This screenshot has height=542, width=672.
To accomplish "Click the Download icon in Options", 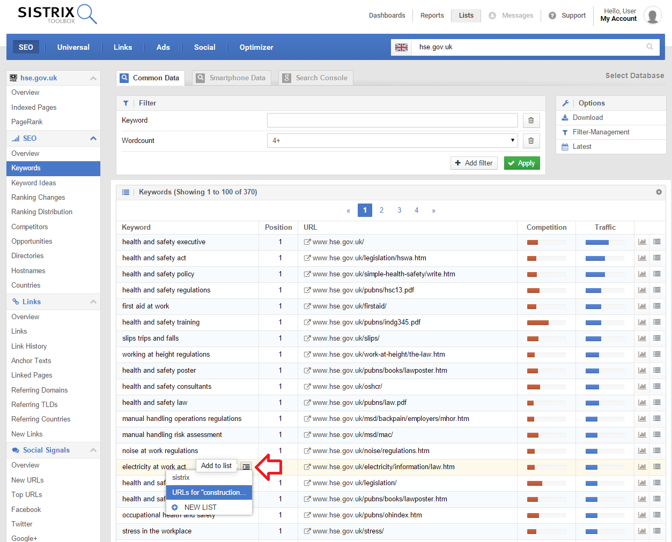I will (x=565, y=118).
